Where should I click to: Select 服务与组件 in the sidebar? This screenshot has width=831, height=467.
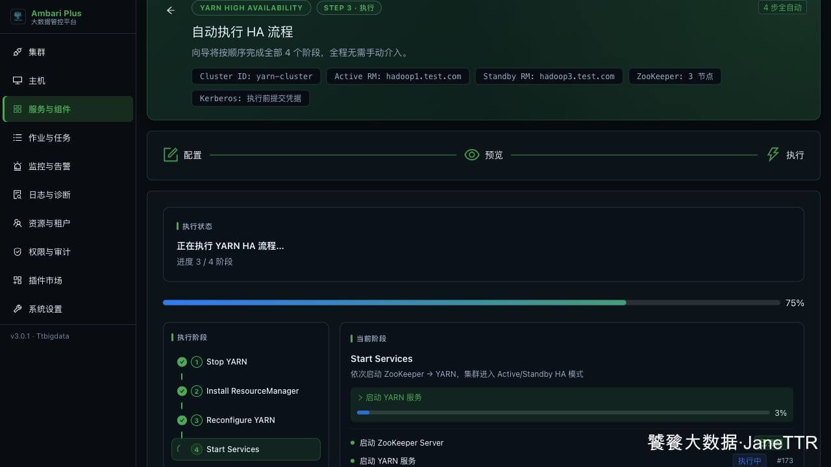68,109
